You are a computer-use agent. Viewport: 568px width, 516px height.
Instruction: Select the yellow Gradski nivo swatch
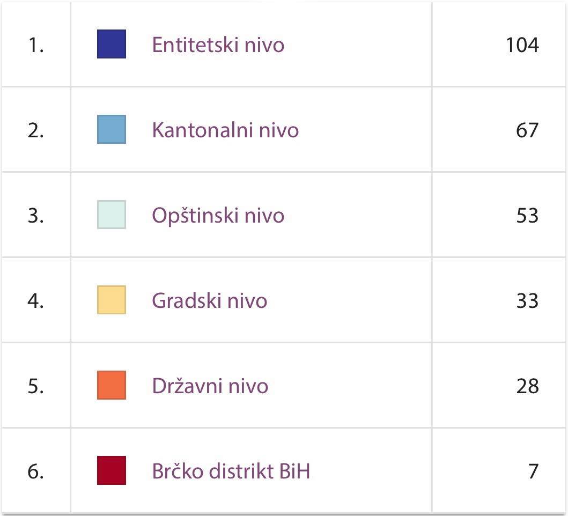point(112,300)
